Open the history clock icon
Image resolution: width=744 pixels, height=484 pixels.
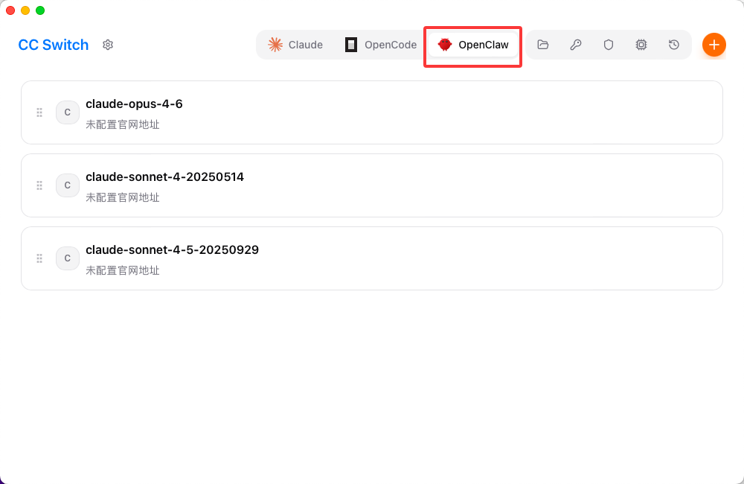[674, 45]
